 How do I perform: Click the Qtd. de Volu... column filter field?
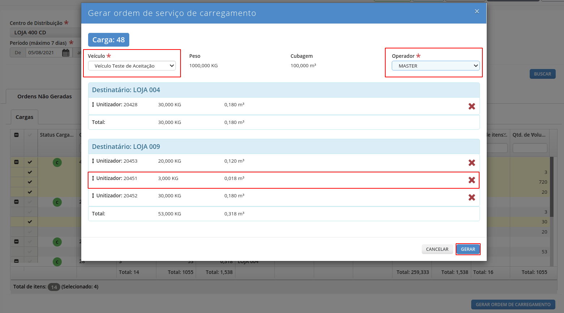[x=530, y=148]
